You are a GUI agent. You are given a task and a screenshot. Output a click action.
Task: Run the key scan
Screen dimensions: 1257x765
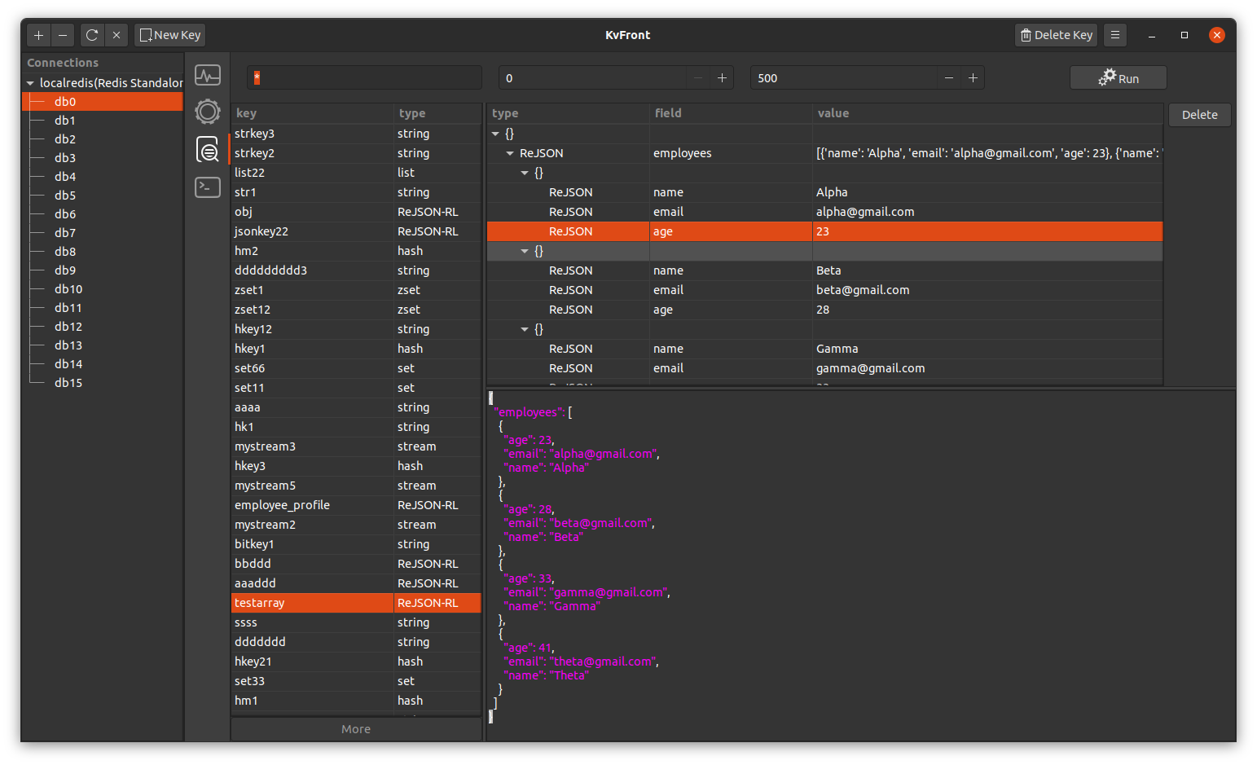[1119, 78]
